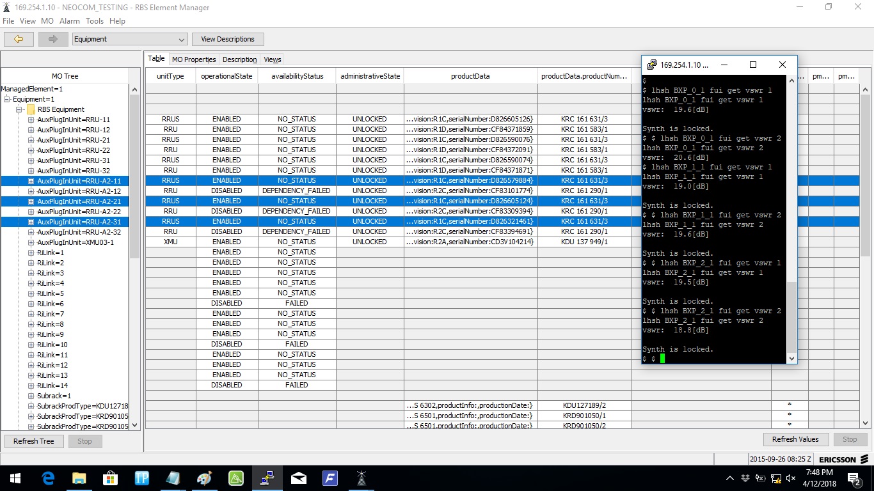The width and height of the screenshot is (874, 491).
Task: Open File Explorer from the taskbar
Action: [79, 478]
